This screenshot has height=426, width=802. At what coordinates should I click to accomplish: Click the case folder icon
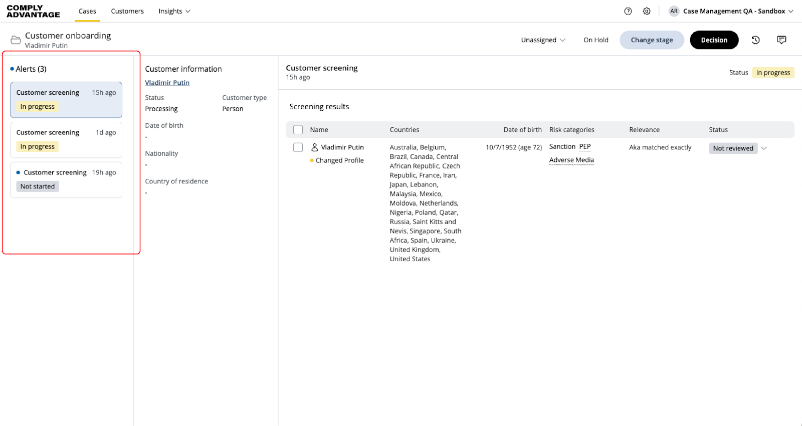tap(16, 40)
